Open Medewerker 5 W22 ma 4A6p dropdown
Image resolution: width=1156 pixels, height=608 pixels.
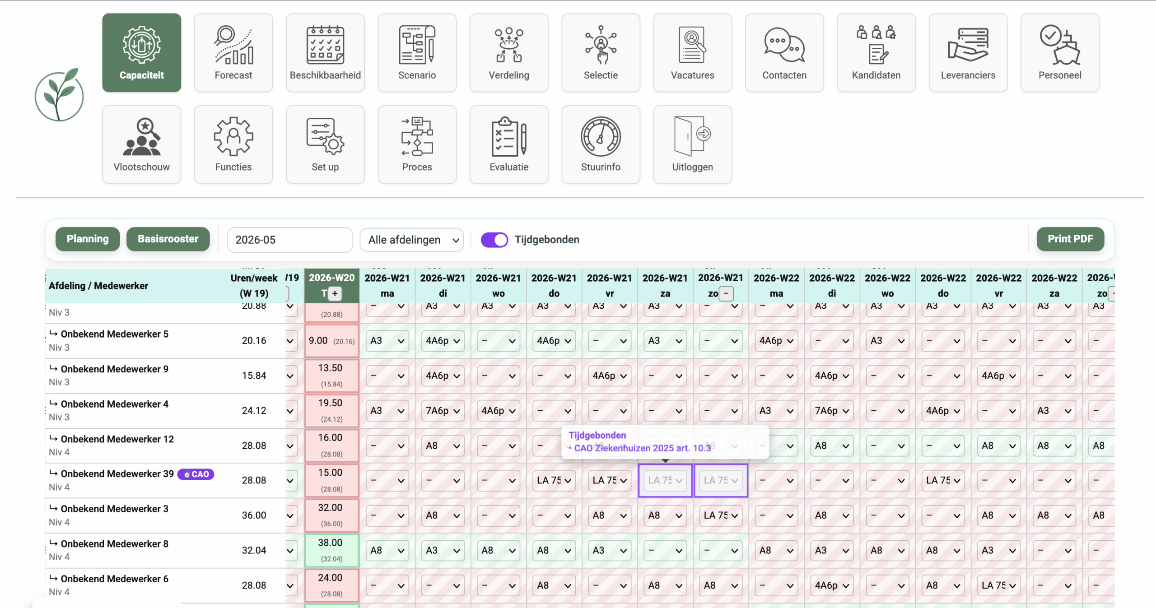pyautogui.click(x=776, y=341)
